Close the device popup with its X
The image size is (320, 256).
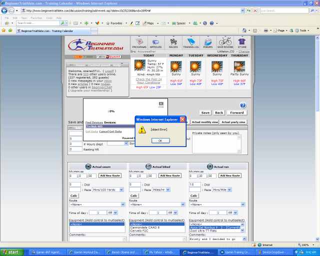tap(161, 103)
